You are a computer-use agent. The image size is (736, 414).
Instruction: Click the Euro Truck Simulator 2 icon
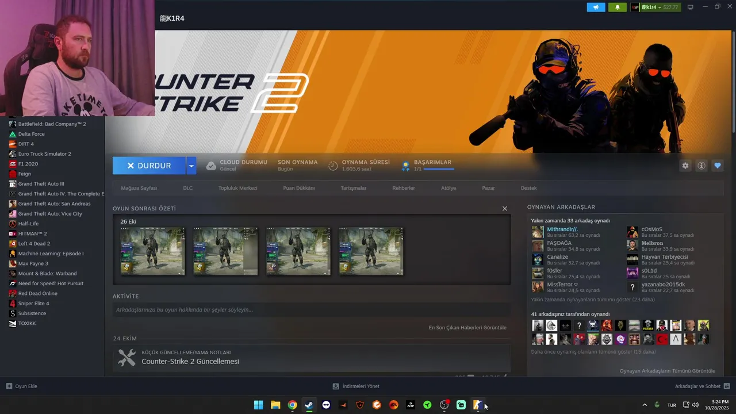(x=13, y=154)
